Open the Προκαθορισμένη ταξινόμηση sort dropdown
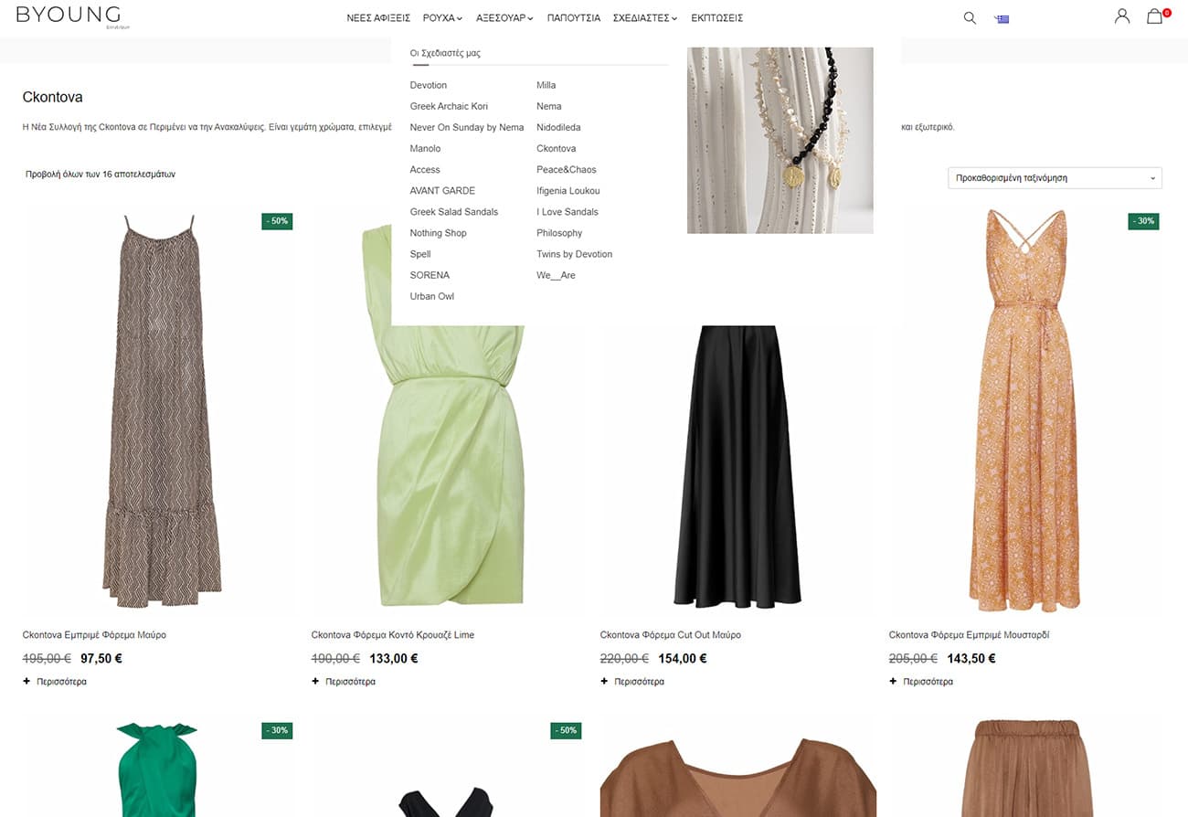Screen dimensions: 1188x817 [x=1055, y=178]
